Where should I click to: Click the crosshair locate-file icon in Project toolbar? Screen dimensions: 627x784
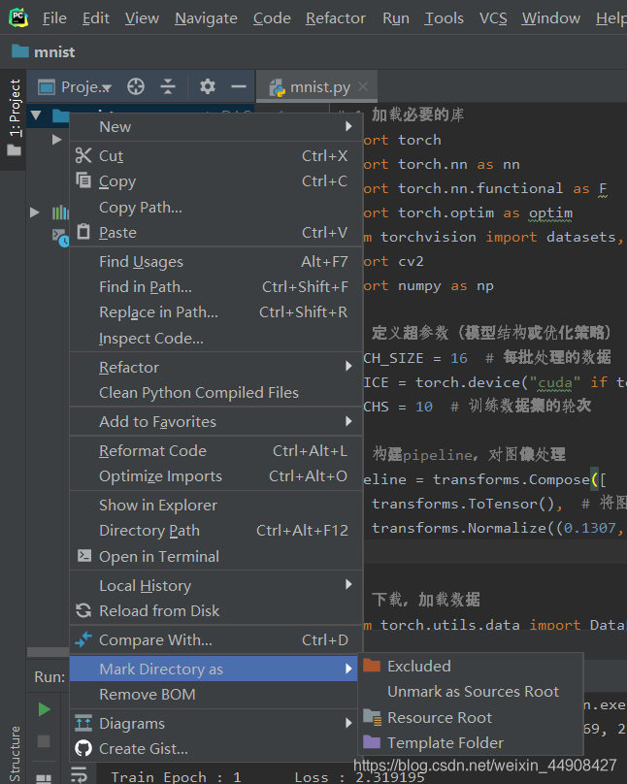[136, 86]
